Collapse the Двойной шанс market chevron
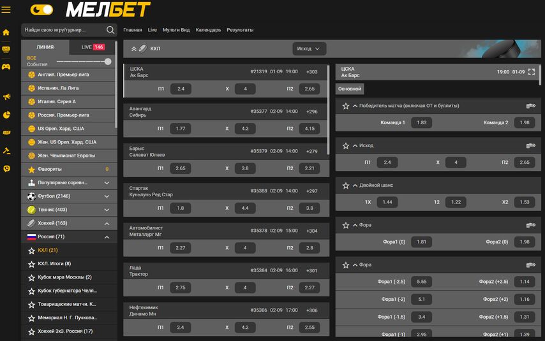This screenshot has width=545, height=341. click(355, 185)
